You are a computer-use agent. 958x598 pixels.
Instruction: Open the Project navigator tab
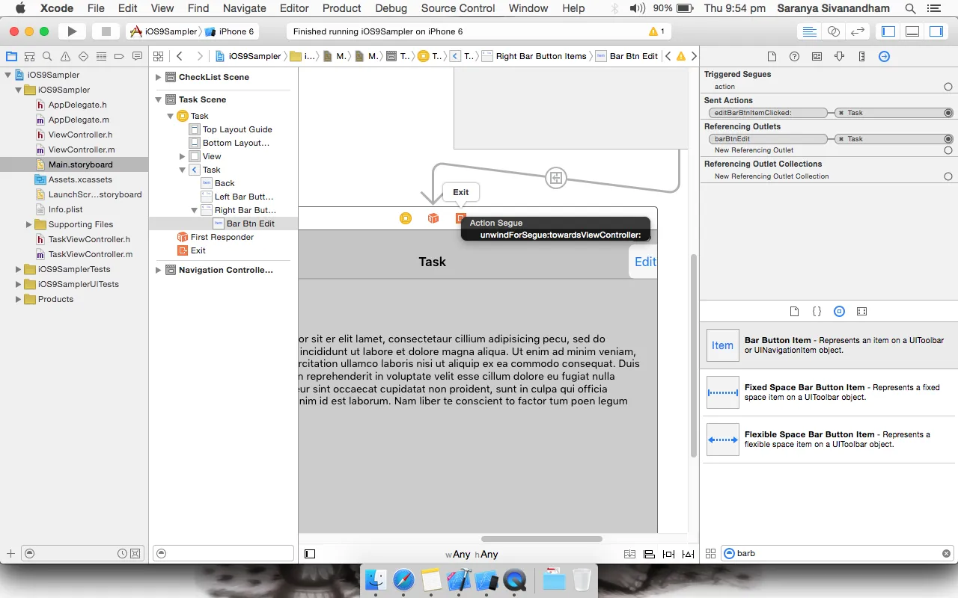pos(11,56)
